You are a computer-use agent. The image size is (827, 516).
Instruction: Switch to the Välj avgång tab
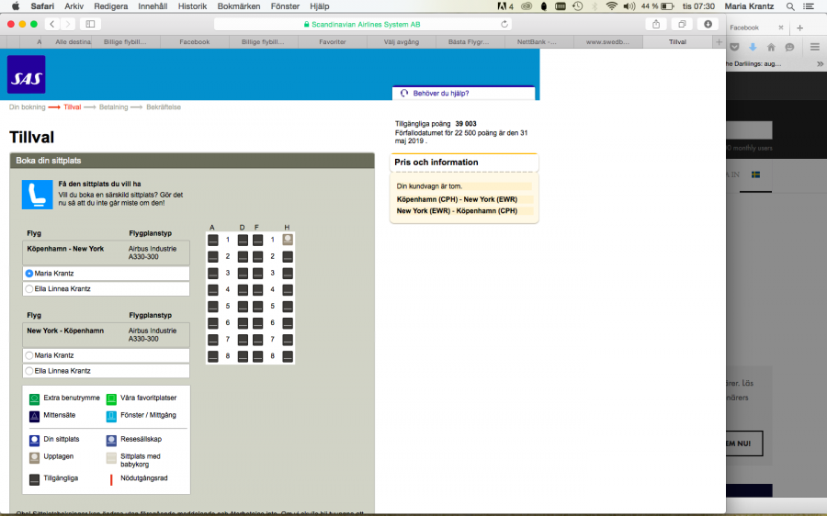(402, 41)
